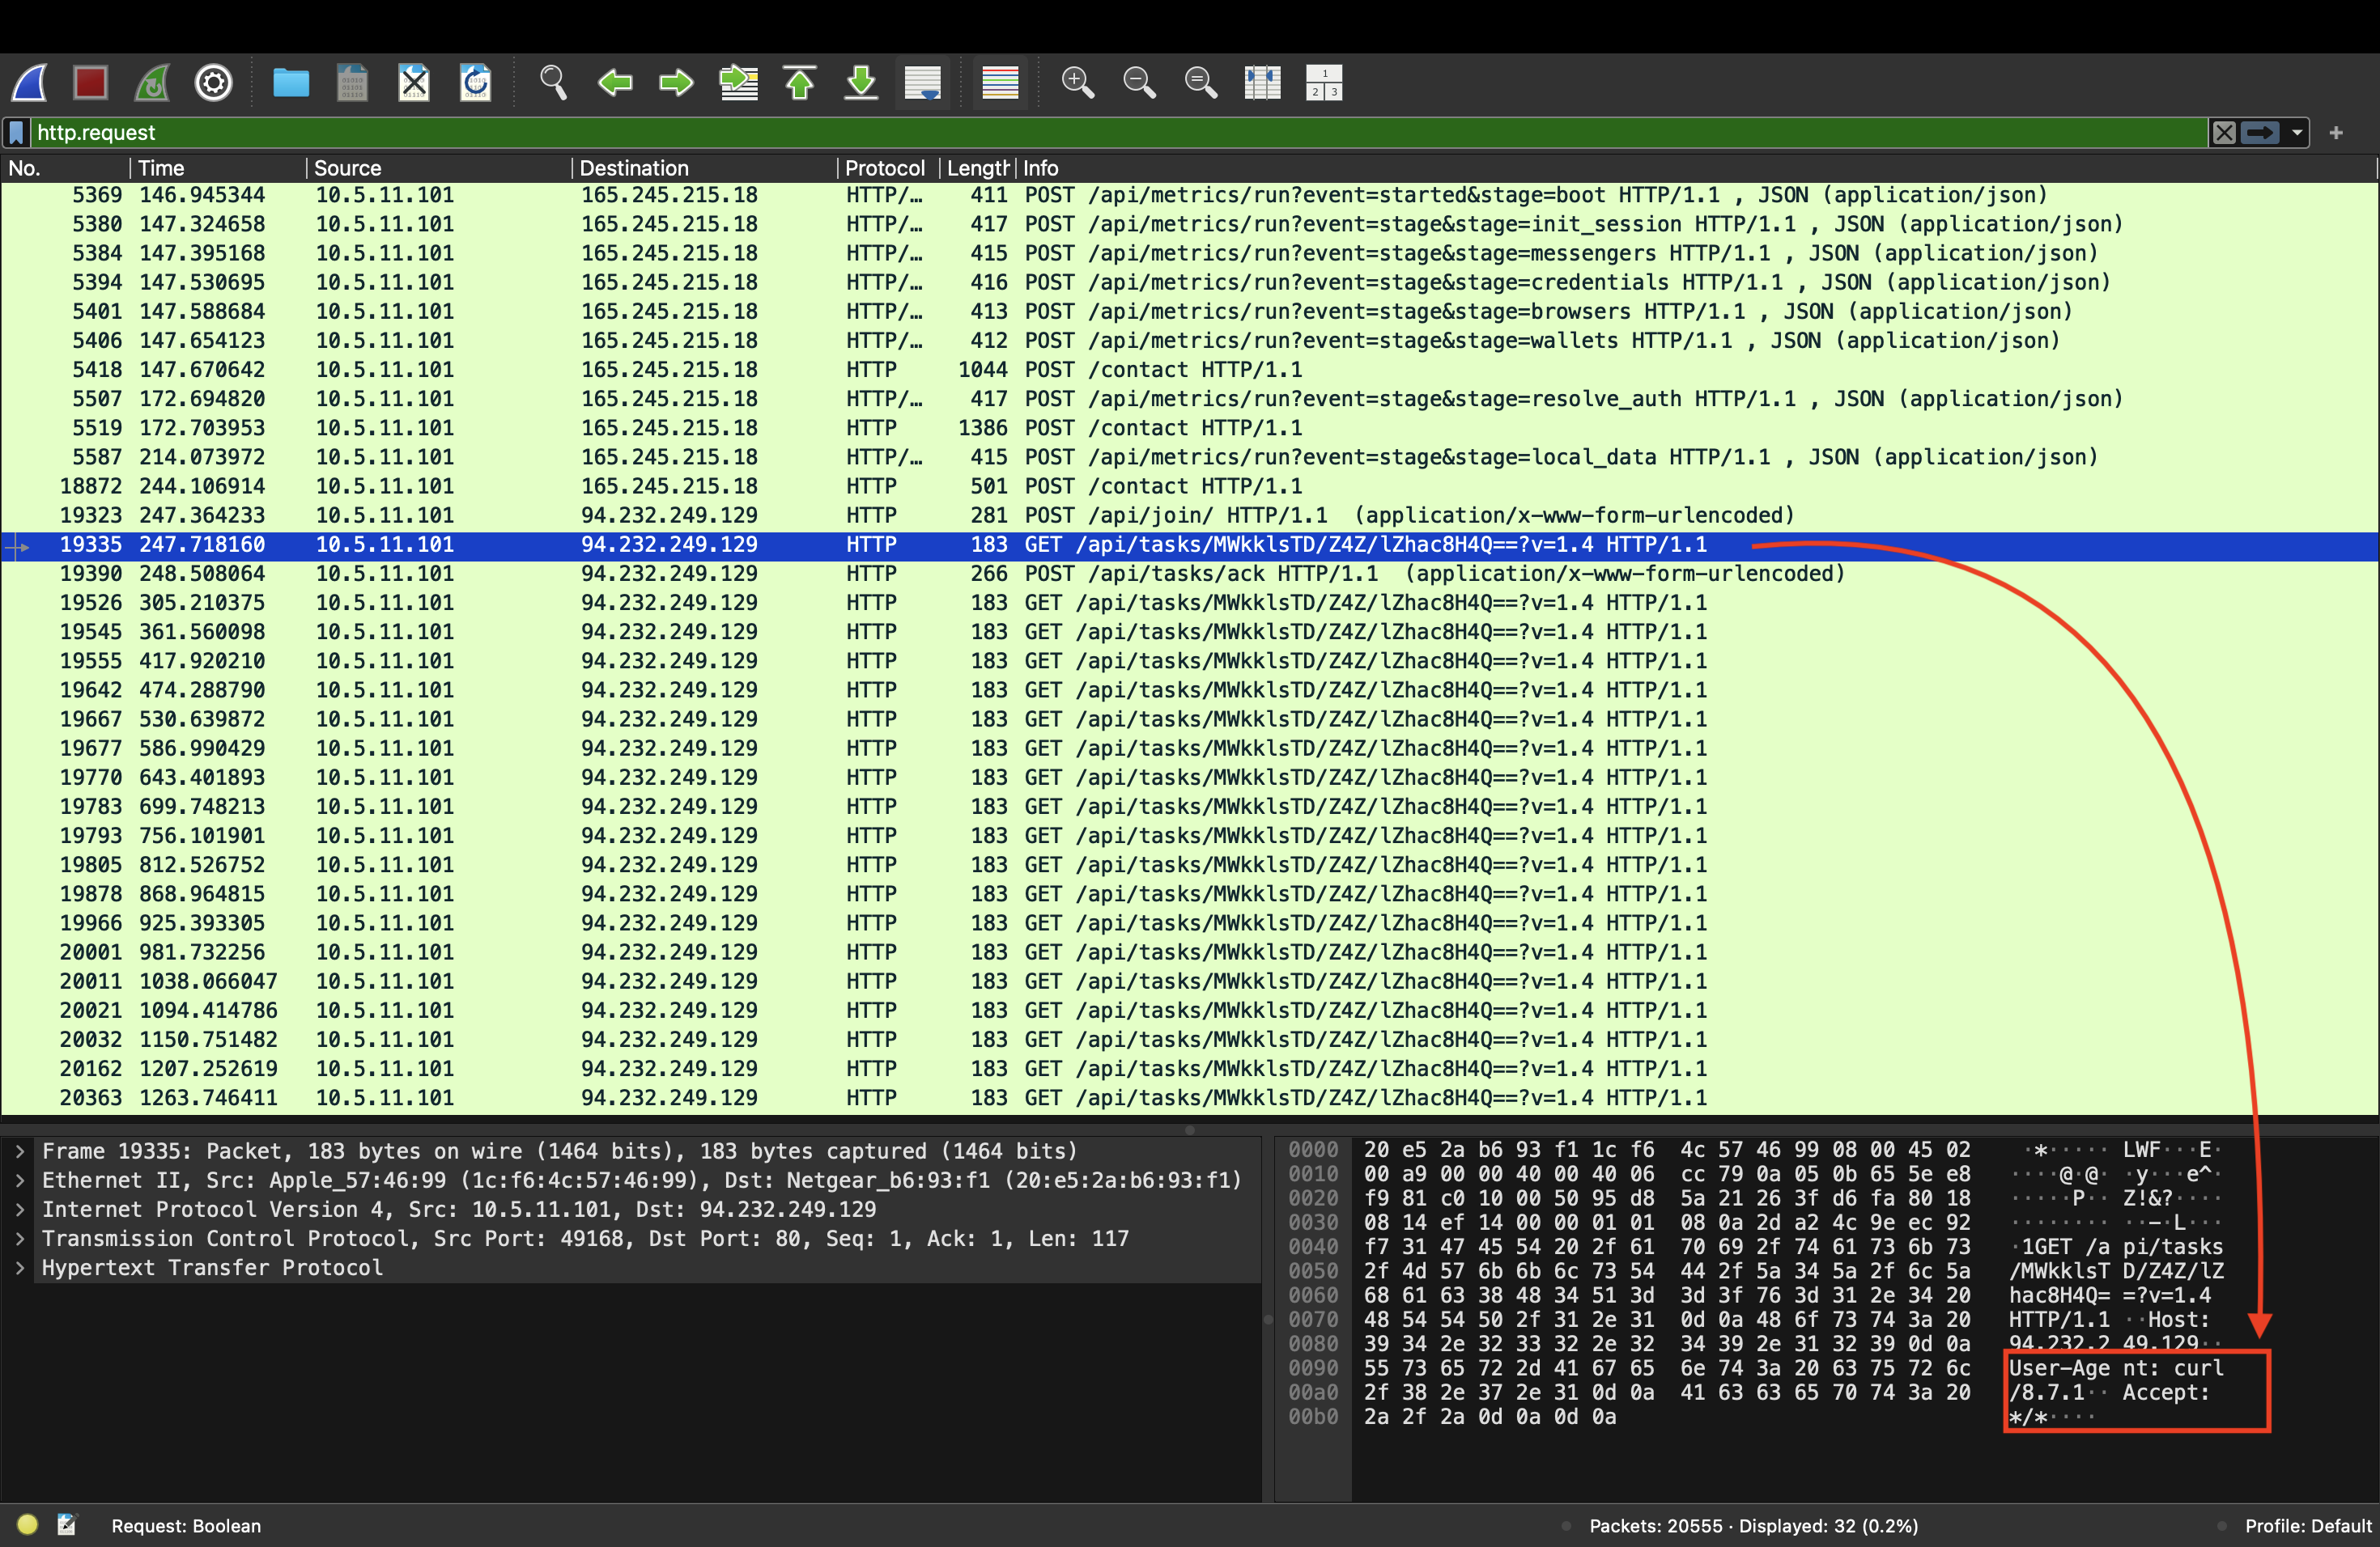This screenshot has height=1547, width=2380.
Task: Select packet 18872 POST /contact row
Action: click(1189, 487)
